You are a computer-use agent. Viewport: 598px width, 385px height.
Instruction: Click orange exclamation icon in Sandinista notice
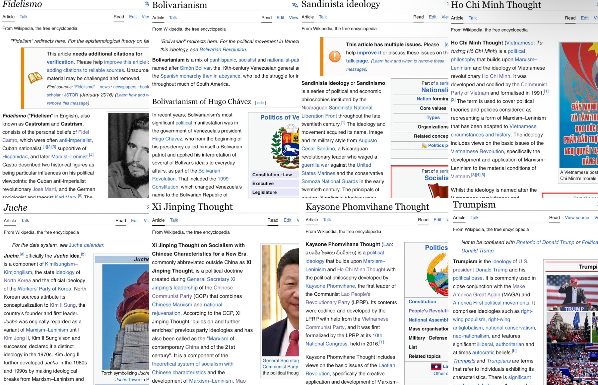334,56
